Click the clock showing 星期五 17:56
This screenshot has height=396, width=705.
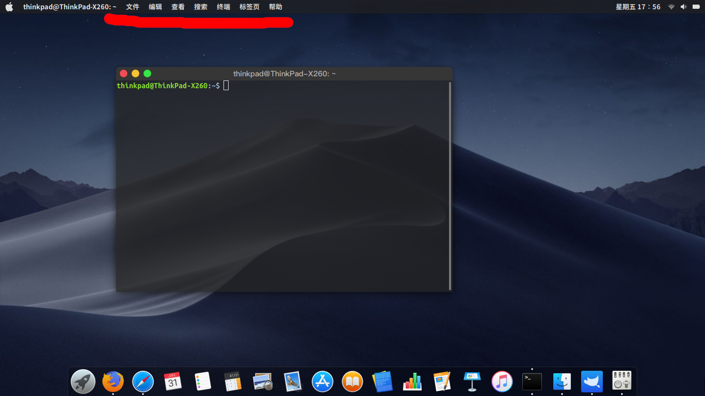click(x=637, y=7)
